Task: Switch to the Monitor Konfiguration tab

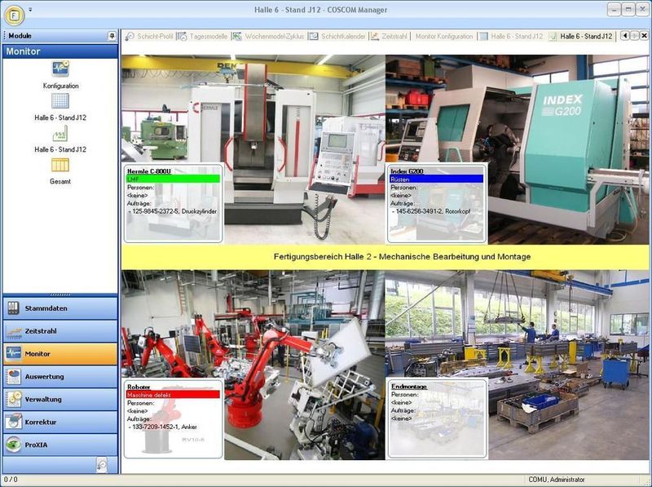Action: coord(444,36)
